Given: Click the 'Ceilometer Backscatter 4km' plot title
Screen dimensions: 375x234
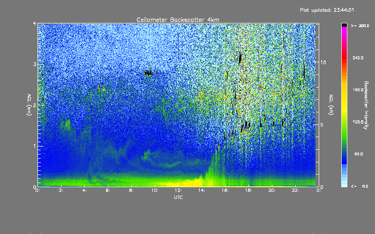Looking at the screenshot, I should tap(178, 20).
